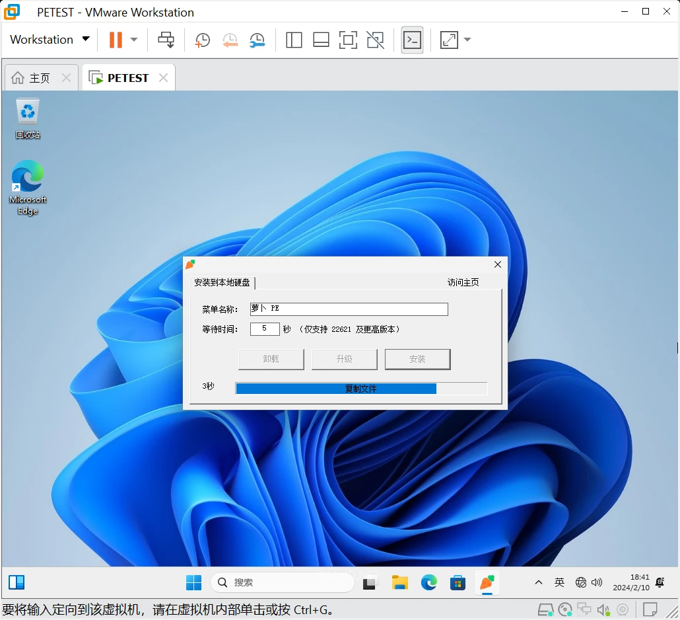Open File Explorer from guest taskbar
The width and height of the screenshot is (680, 620).
coord(399,583)
